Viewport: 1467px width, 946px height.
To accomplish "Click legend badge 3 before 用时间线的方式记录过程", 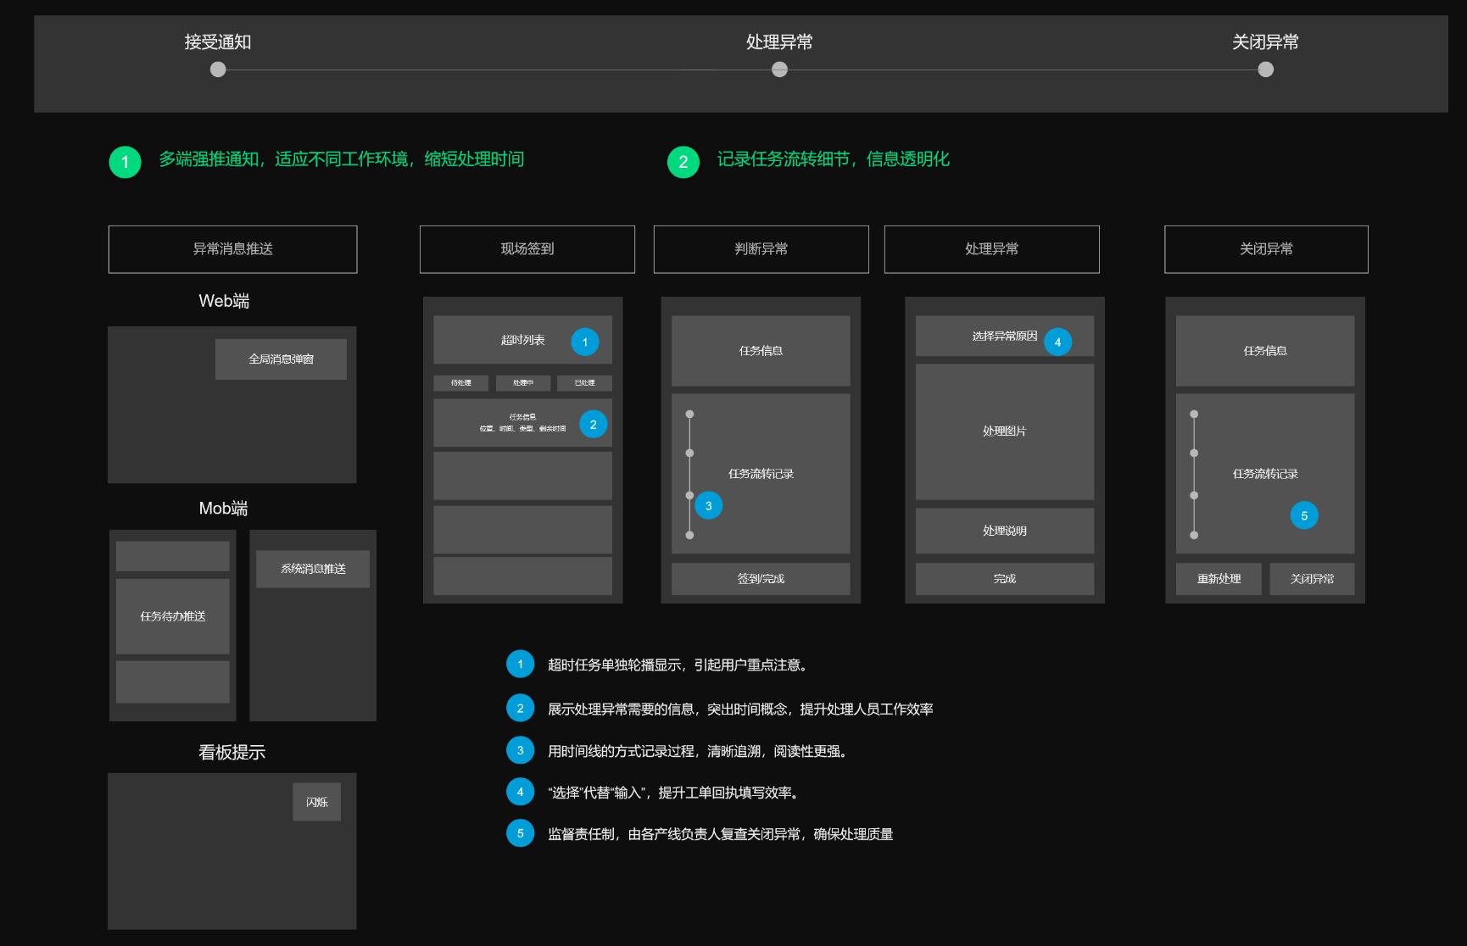I will click(521, 750).
